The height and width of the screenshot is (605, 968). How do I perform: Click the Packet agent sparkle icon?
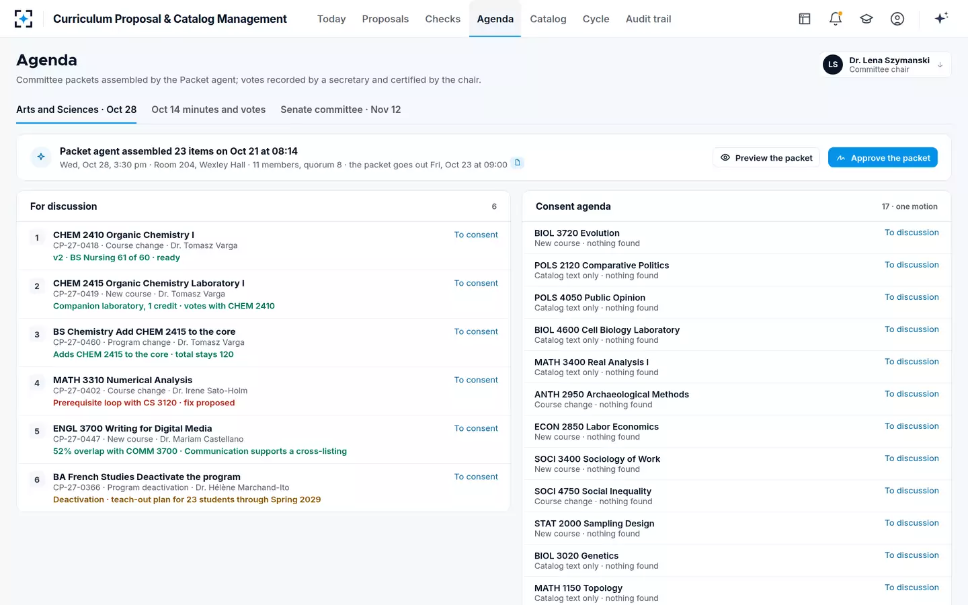point(41,157)
